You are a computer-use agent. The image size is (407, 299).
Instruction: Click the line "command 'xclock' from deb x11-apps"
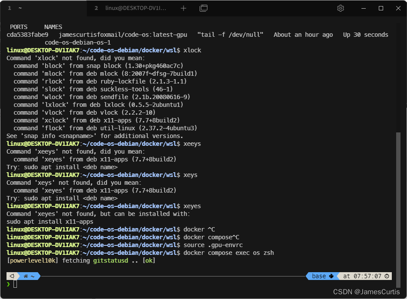tap(97, 120)
